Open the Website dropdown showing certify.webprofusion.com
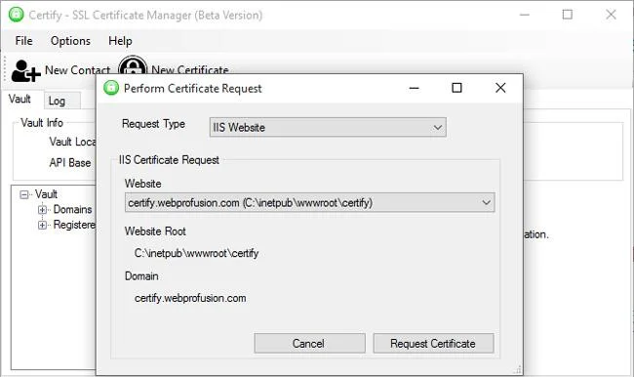634x377 pixels. click(x=310, y=202)
